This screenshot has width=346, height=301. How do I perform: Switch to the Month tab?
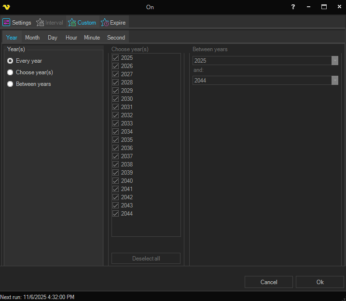pos(32,38)
